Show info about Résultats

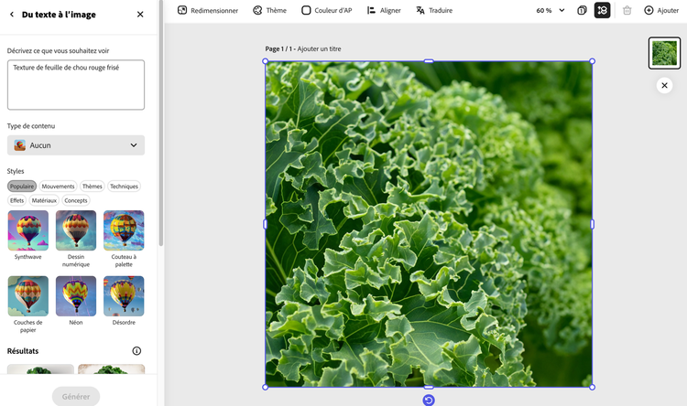pos(136,351)
